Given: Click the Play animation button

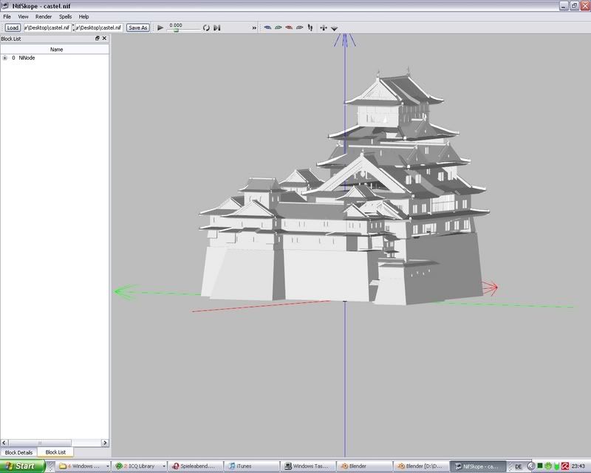Looking at the screenshot, I should pos(160,27).
